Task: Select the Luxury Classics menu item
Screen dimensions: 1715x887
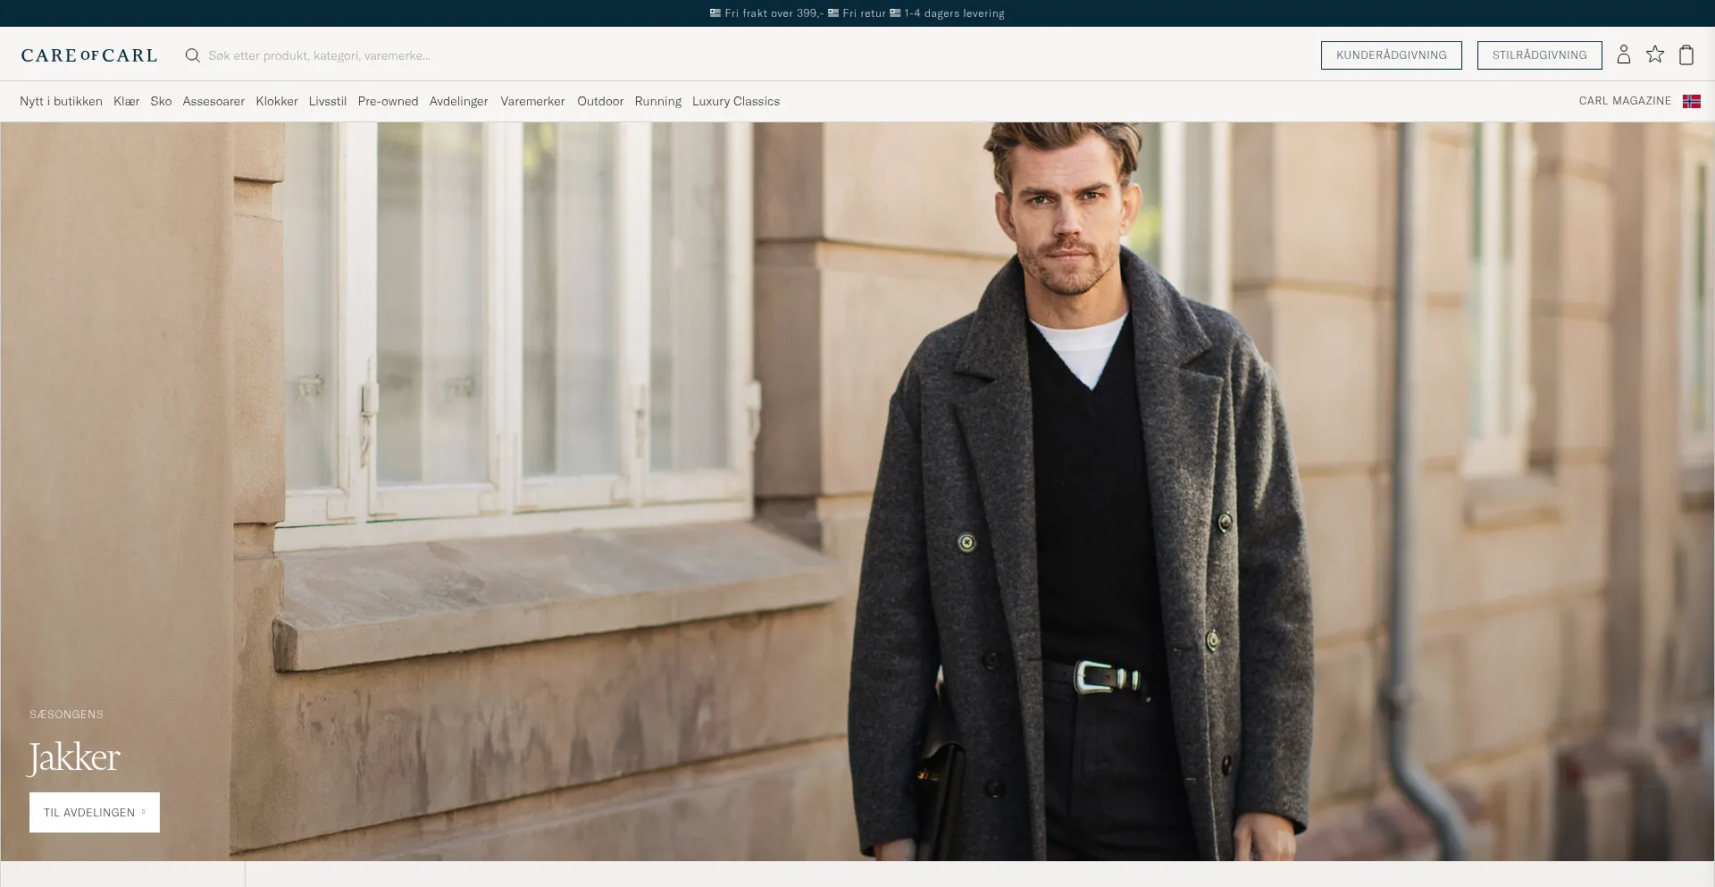Action: point(735,101)
